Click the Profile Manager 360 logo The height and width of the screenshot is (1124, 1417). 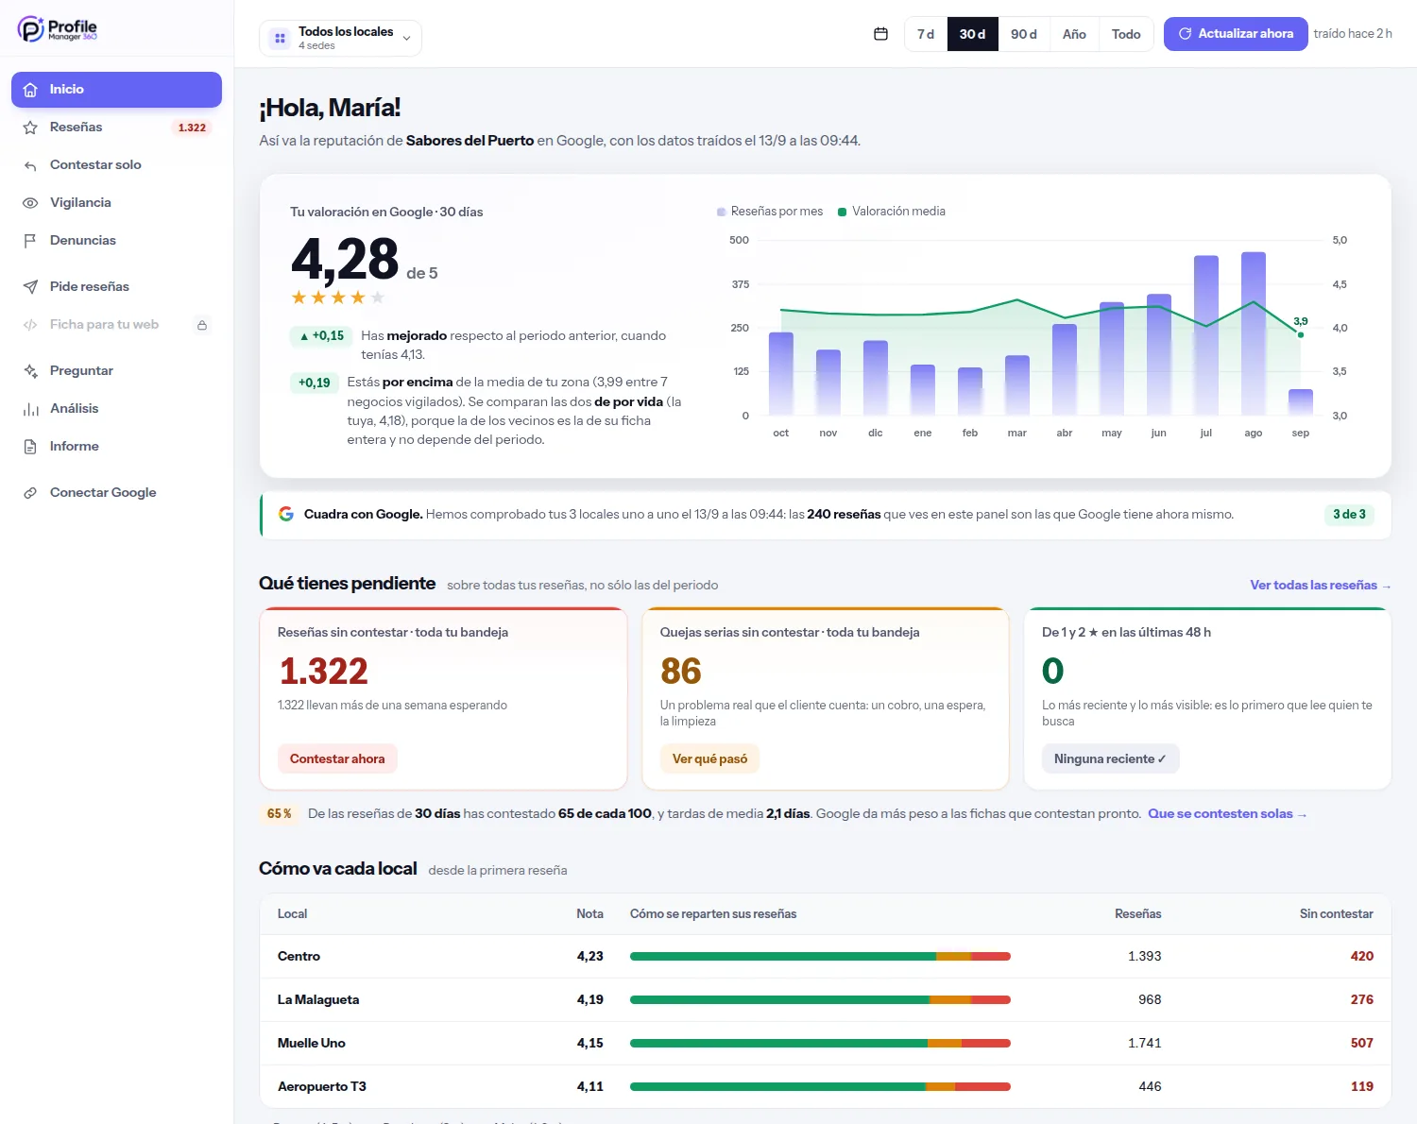[58, 29]
